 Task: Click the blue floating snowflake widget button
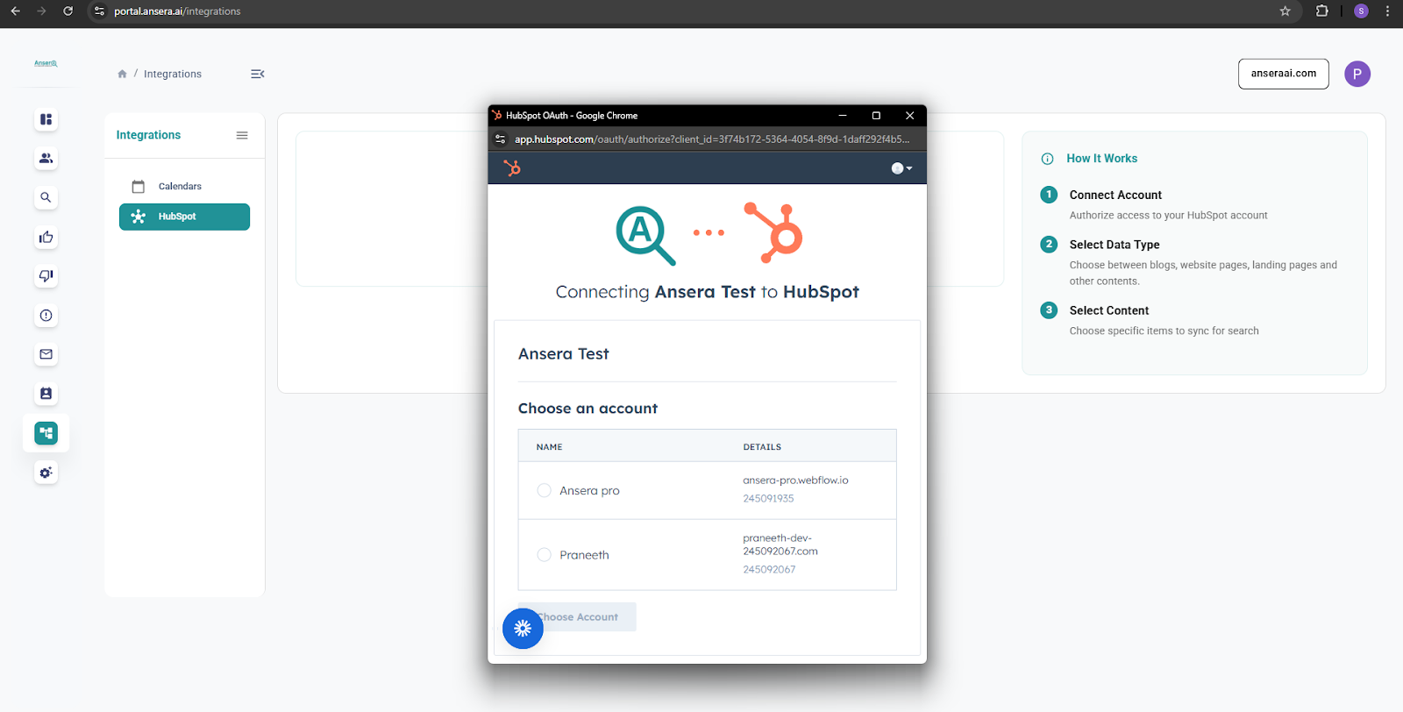[523, 628]
